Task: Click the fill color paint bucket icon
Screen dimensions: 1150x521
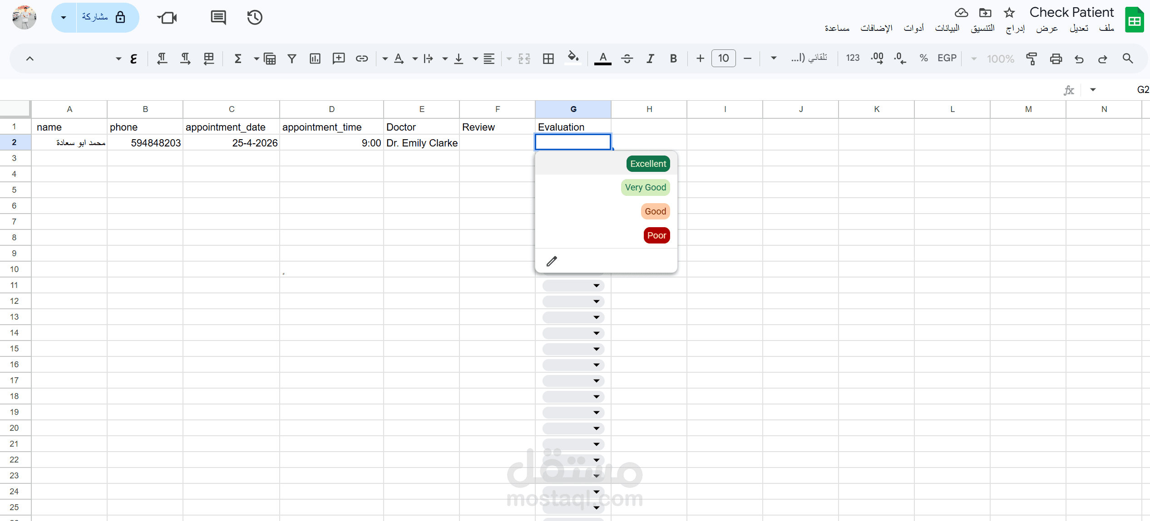Action: [x=573, y=58]
